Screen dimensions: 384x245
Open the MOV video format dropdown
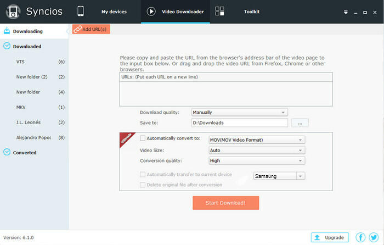[x=257, y=140]
